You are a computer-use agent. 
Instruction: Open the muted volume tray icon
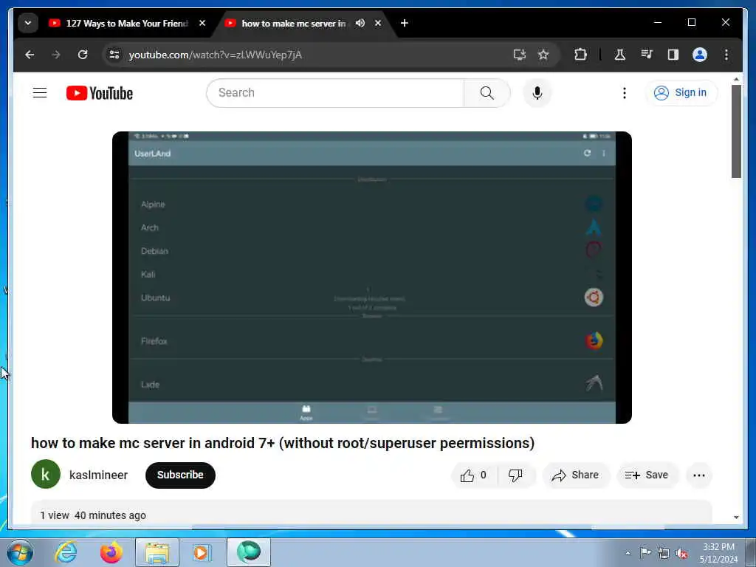[681, 553]
